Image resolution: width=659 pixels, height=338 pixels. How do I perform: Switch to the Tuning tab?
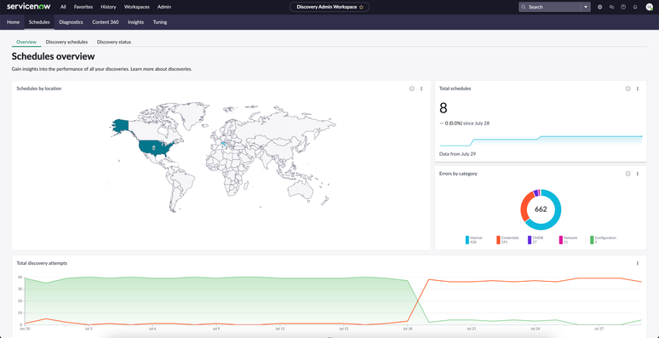pyautogui.click(x=160, y=22)
